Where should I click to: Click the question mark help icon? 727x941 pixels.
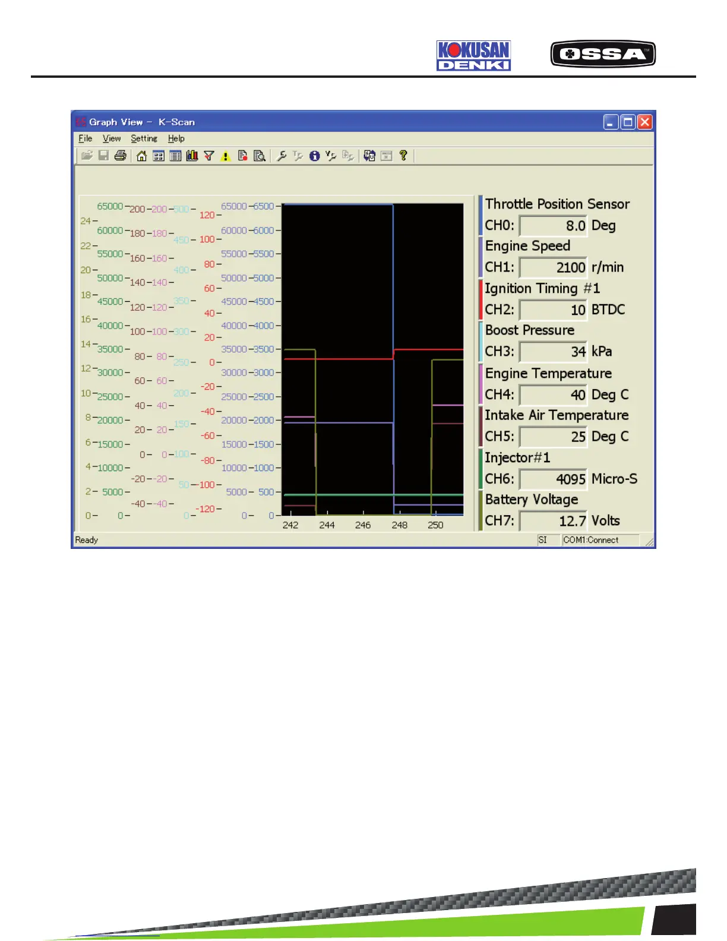point(403,155)
